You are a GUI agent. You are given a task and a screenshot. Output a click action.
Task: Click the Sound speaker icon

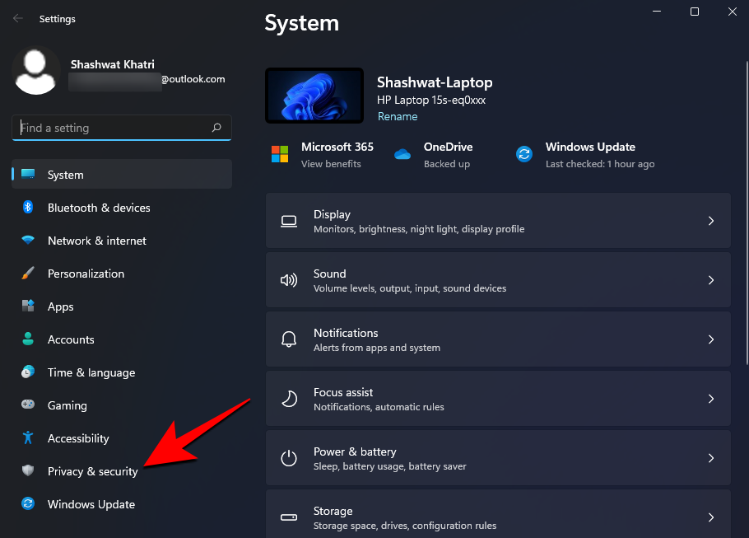289,280
